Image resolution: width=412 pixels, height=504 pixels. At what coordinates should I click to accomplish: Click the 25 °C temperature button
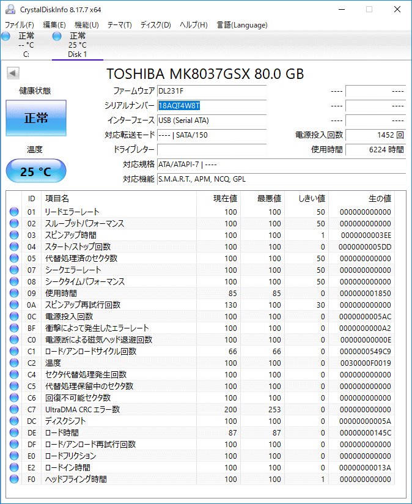[x=36, y=171]
